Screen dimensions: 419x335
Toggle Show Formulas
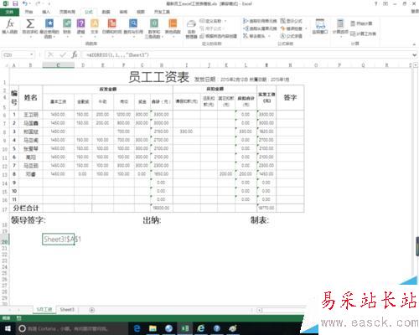coord(292,21)
